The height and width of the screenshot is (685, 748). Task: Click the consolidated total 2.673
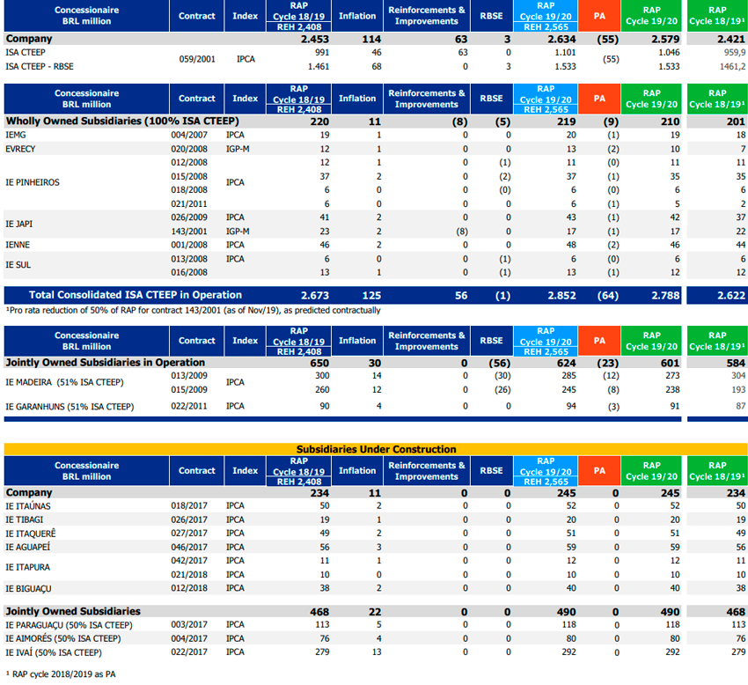(315, 296)
